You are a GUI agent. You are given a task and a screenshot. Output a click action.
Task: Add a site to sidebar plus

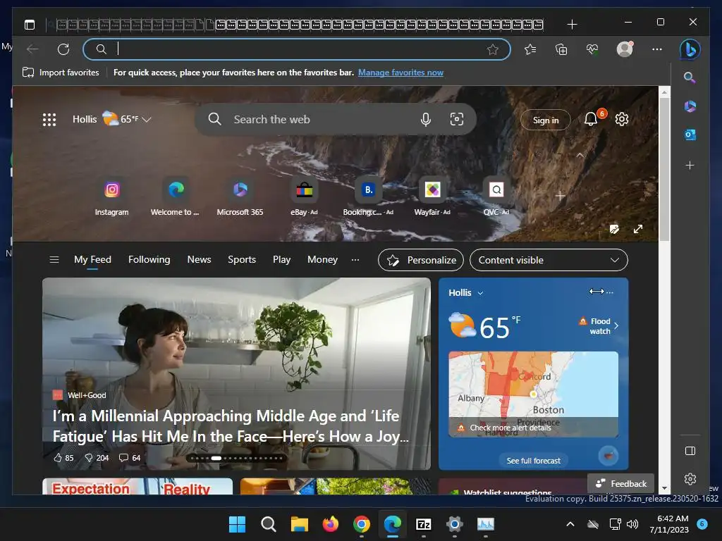[x=690, y=165]
